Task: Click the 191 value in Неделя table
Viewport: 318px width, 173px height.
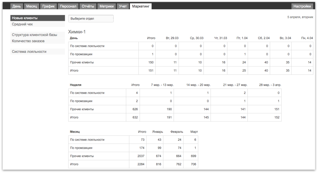Action: pos(169,117)
